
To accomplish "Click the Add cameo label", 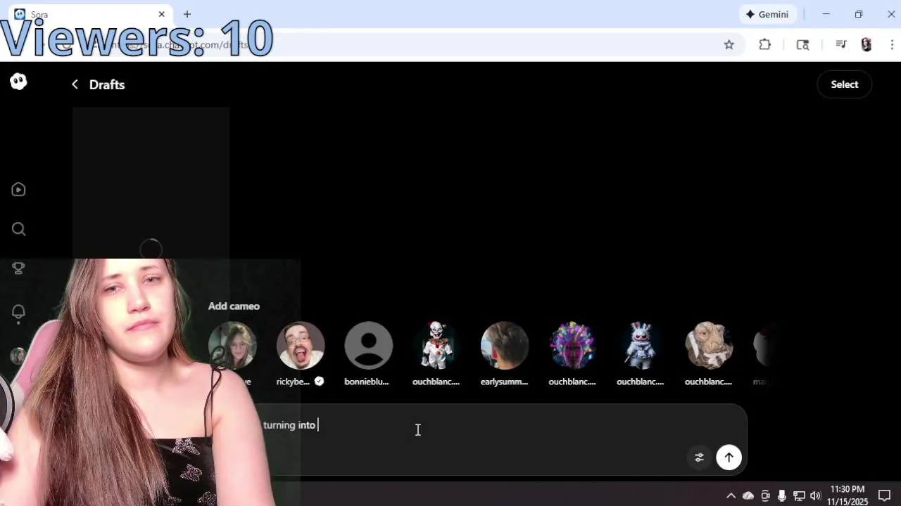I will [234, 306].
